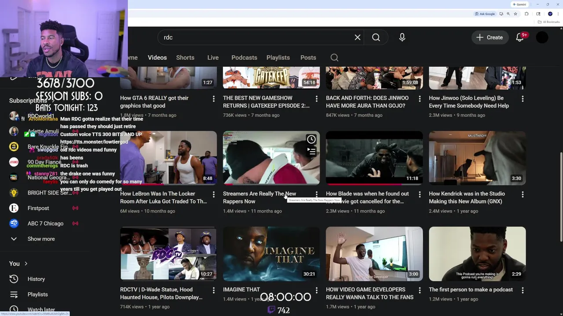Image resolution: width=563 pixels, height=316 pixels.
Task: Click the search magnifier button
Action: (376, 37)
